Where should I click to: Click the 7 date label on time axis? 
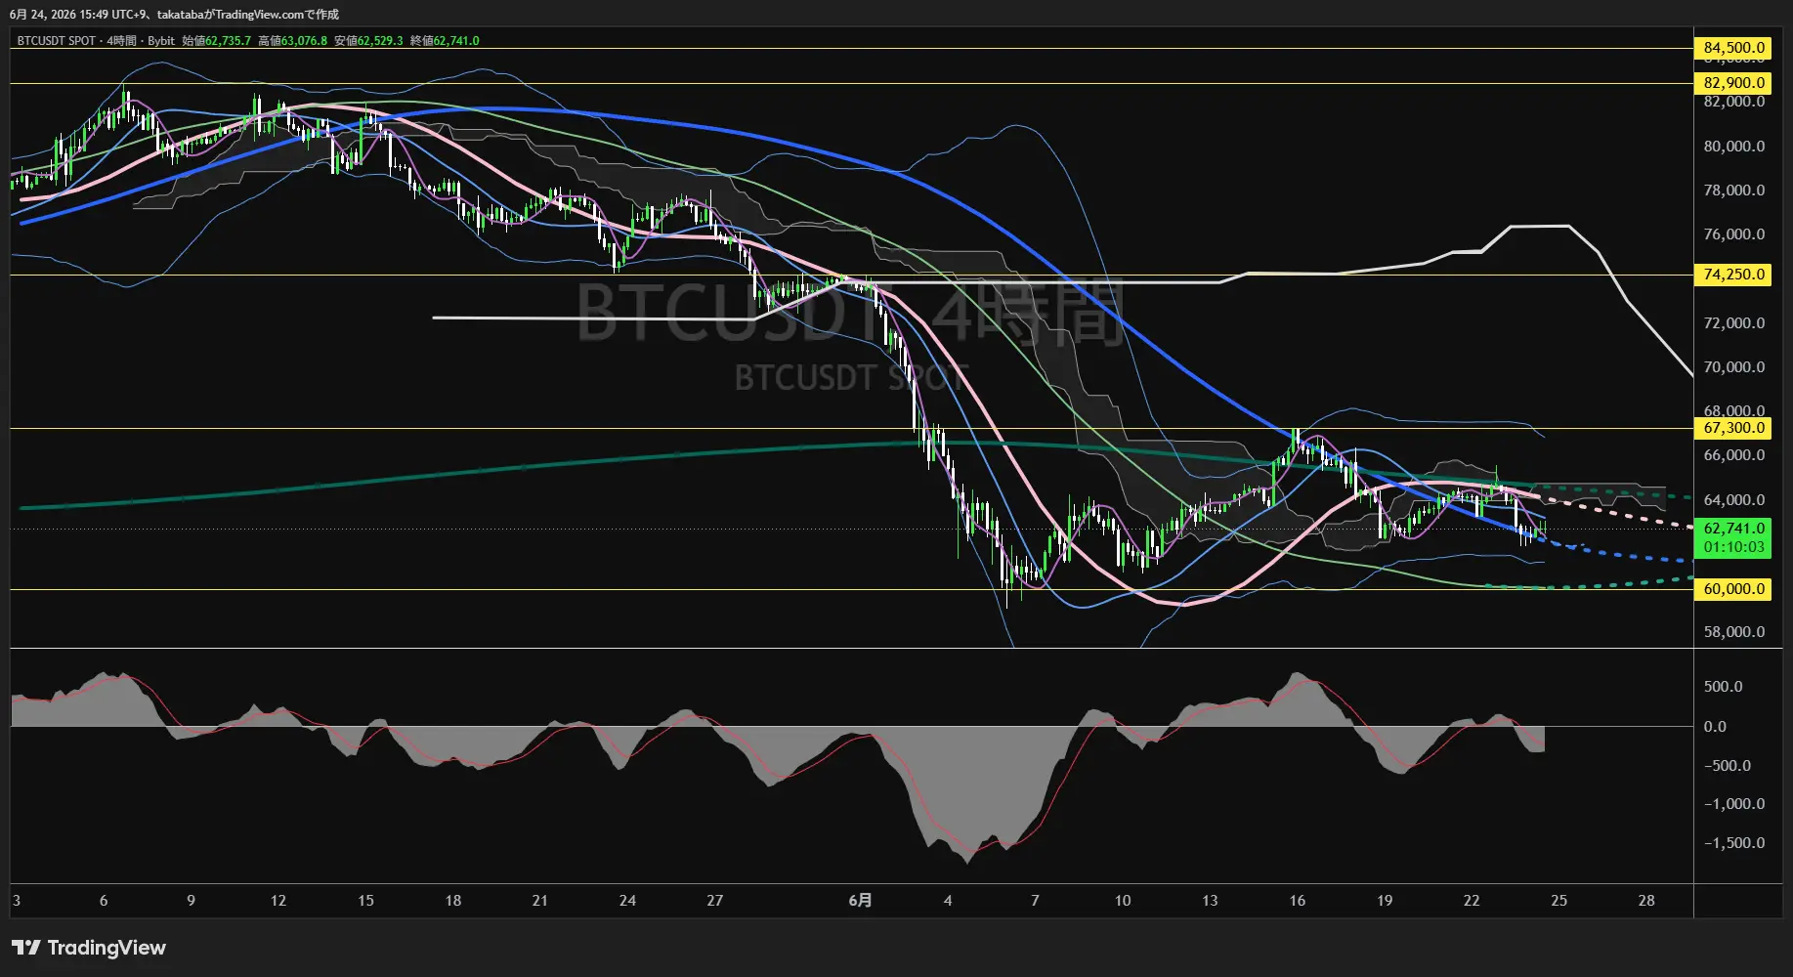coord(1035,901)
